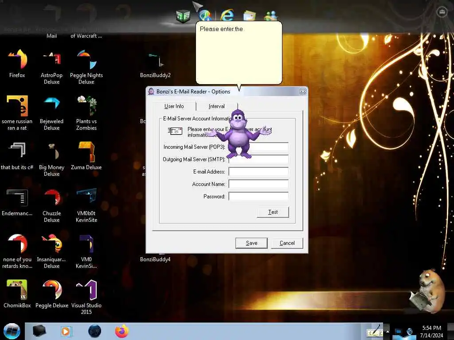The height and width of the screenshot is (340, 454).
Task: Click the Messenger people icon in top dock
Action: [x=271, y=15]
